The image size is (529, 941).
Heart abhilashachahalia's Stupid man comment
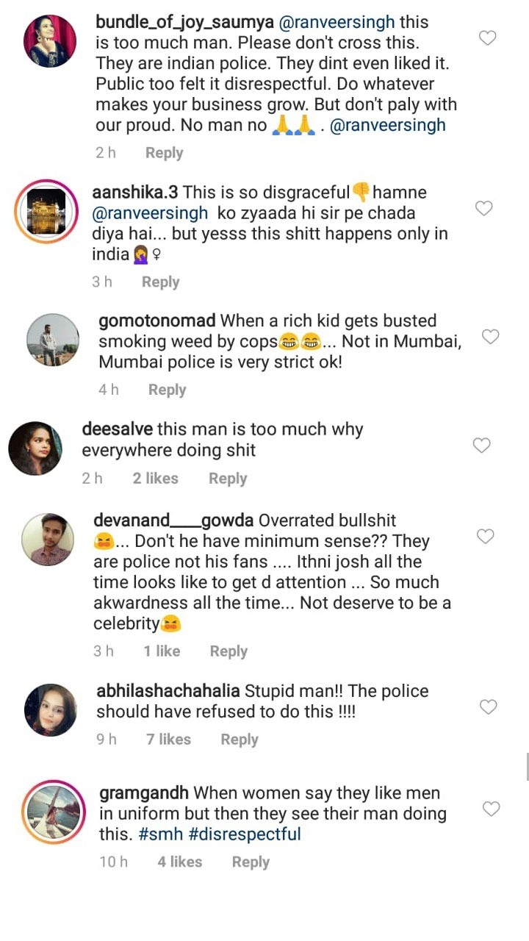coord(488,707)
